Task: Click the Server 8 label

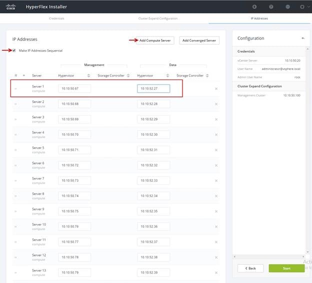Action: 38,193
